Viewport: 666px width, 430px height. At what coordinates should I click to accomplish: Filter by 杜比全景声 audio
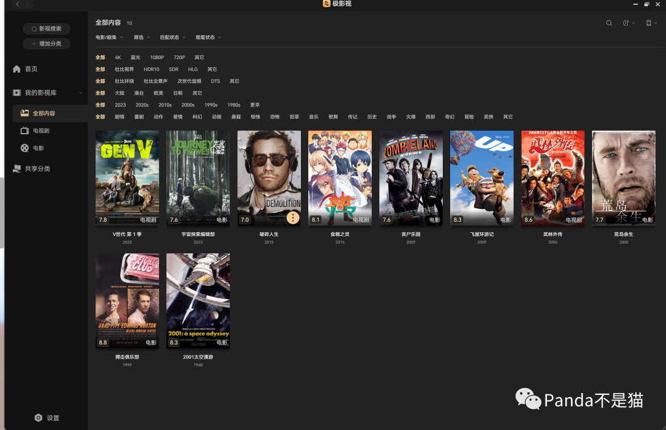(x=155, y=81)
